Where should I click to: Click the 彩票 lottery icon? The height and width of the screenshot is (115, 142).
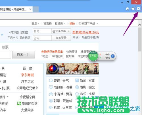(x=51, y=101)
